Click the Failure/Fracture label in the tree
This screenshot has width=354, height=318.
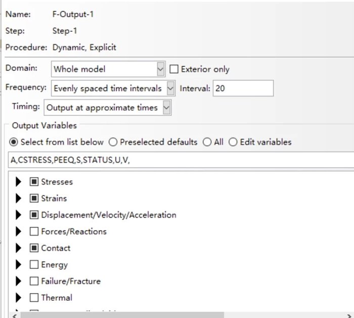pos(71,281)
